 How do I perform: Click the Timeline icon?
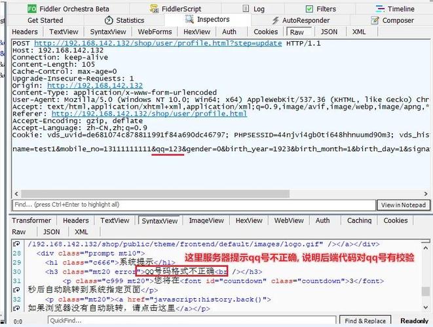tap(380, 9)
